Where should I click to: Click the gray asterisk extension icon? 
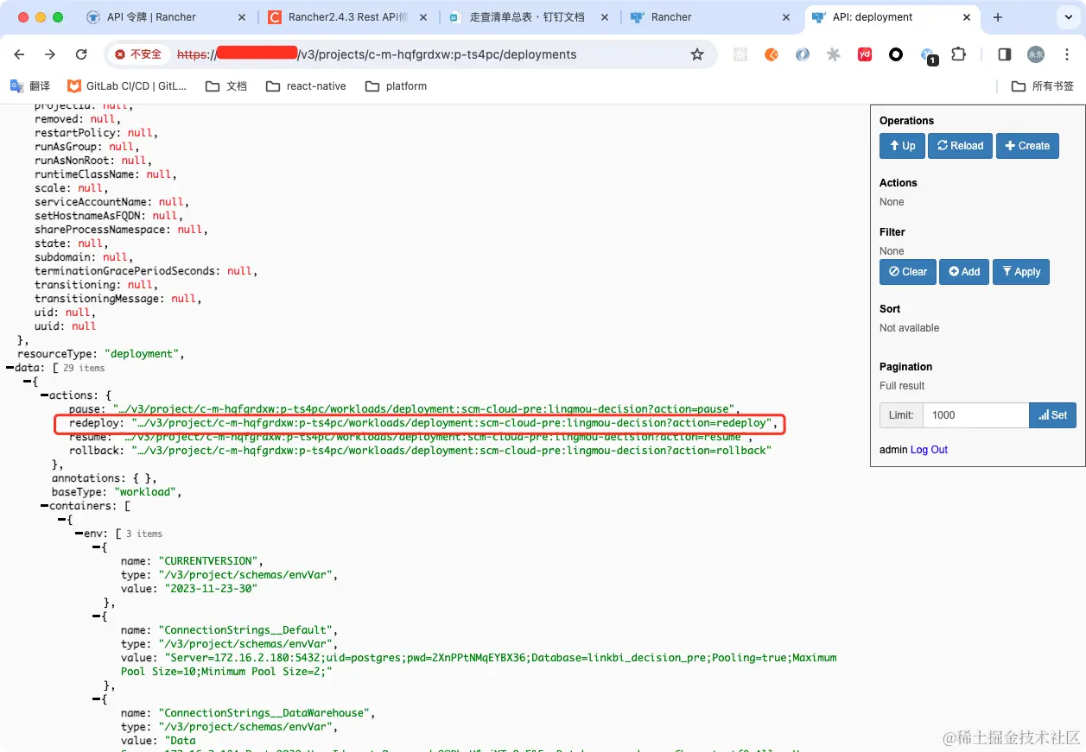834,54
